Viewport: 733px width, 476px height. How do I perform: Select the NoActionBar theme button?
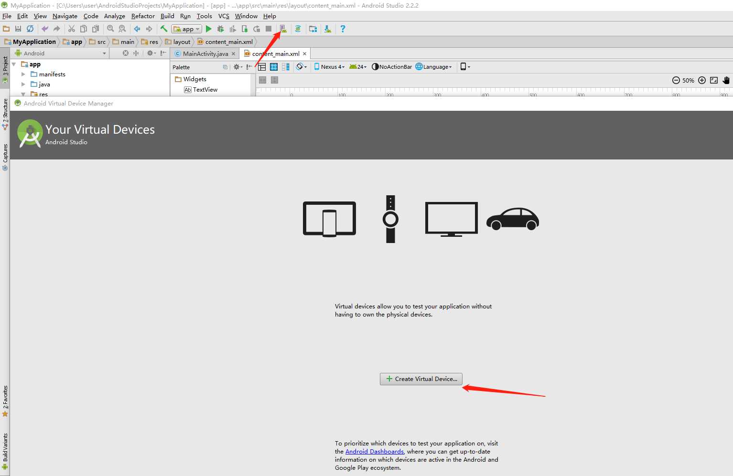[x=392, y=67]
